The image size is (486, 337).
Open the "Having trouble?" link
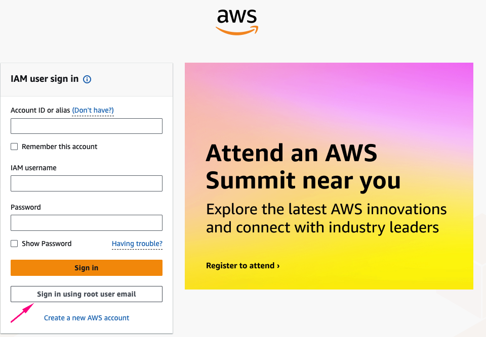click(x=137, y=244)
